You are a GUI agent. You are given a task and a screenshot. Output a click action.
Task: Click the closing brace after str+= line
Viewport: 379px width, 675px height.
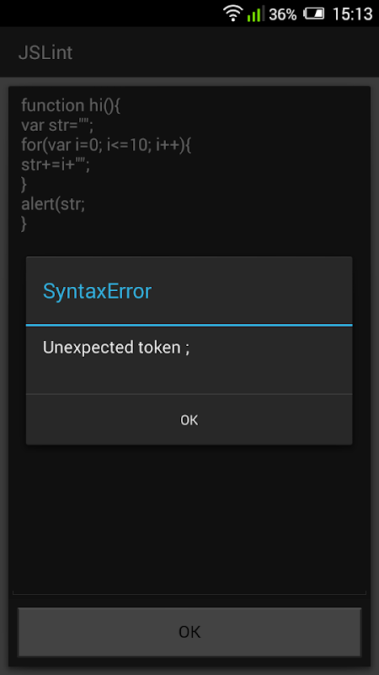(x=24, y=185)
